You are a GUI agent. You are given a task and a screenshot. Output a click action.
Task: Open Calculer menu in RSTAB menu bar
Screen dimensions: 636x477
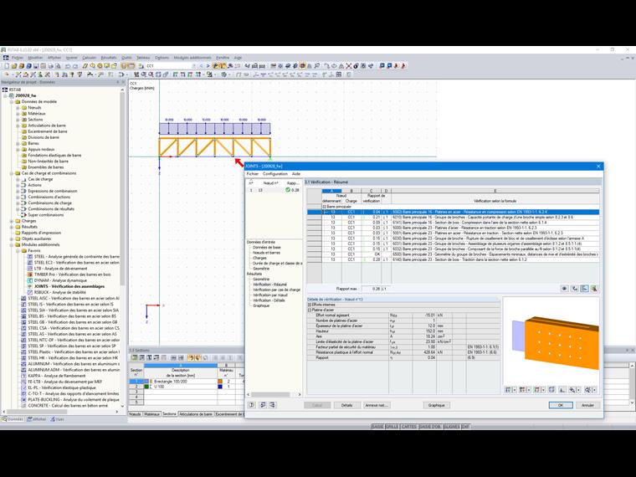point(90,58)
